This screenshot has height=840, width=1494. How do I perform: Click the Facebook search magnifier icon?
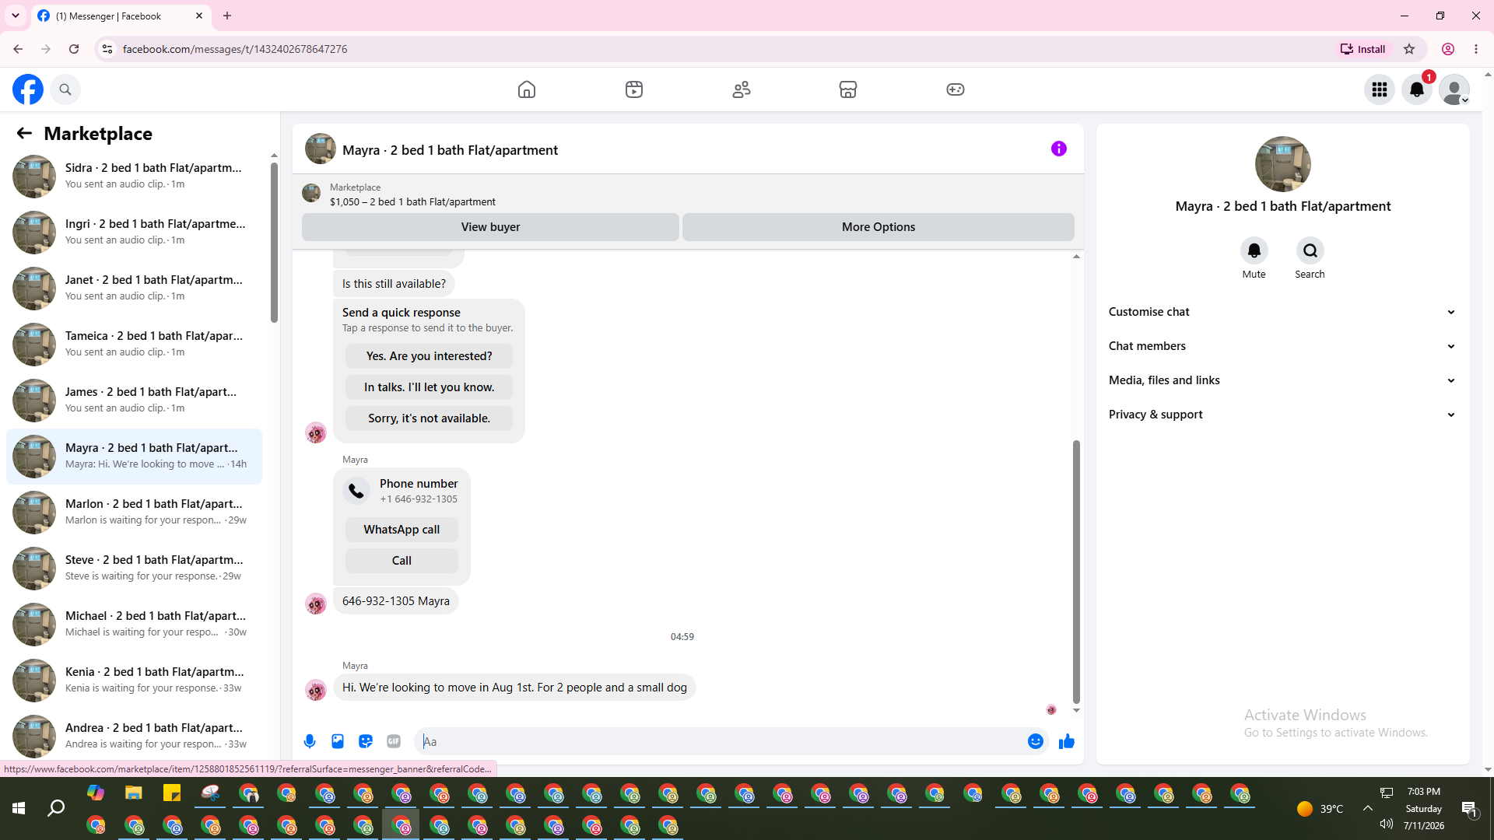click(x=65, y=89)
